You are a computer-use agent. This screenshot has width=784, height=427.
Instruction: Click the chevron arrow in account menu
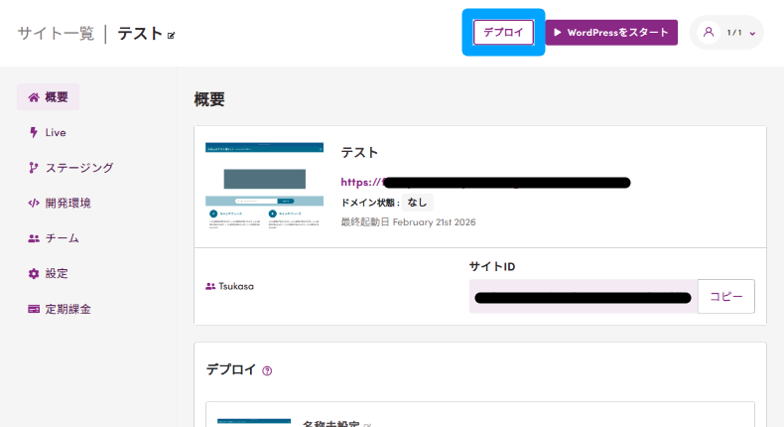[752, 34]
